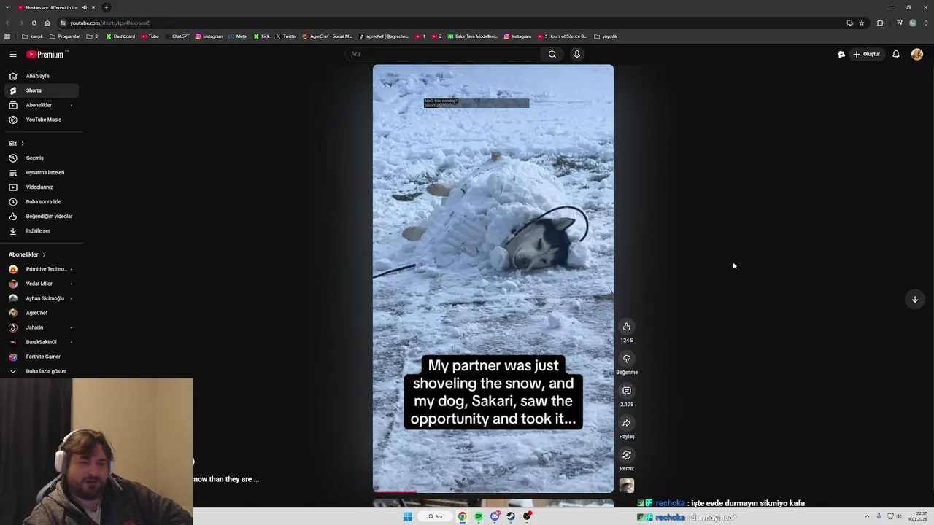Go back in Chrome
The height and width of the screenshot is (525, 934).
coord(7,23)
